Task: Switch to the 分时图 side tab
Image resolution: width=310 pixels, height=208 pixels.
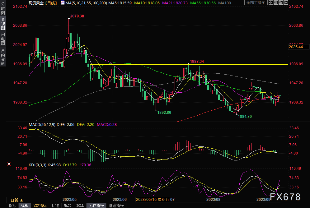Action: [x=3, y=8]
